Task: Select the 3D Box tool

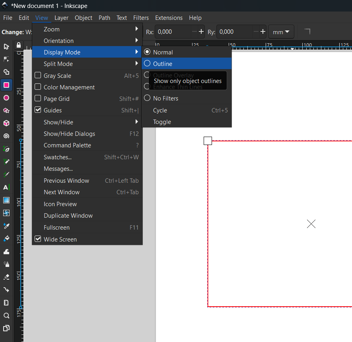Action: [x=6, y=123]
